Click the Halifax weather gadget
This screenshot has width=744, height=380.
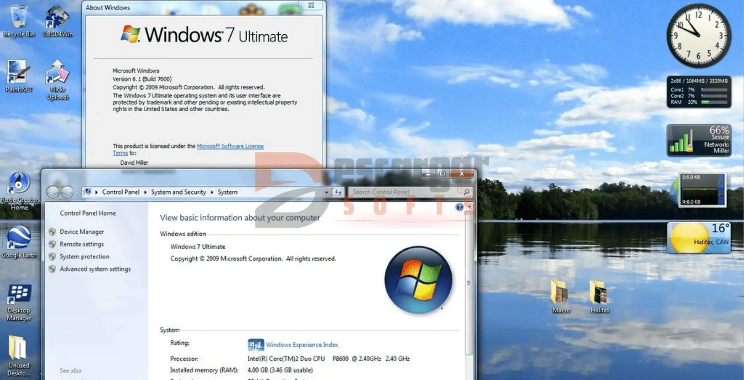point(699,237)
